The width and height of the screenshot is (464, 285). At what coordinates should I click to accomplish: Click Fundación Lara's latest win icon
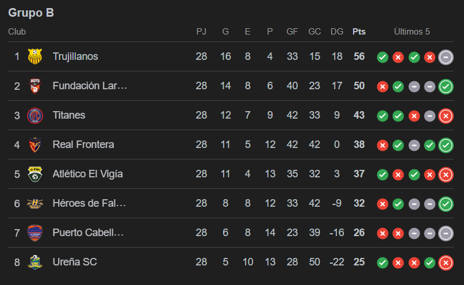[445, 86]
